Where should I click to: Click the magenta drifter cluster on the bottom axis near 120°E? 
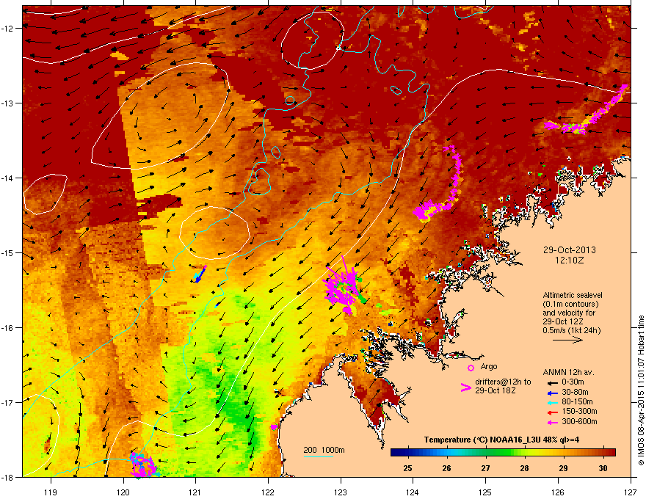142,465
